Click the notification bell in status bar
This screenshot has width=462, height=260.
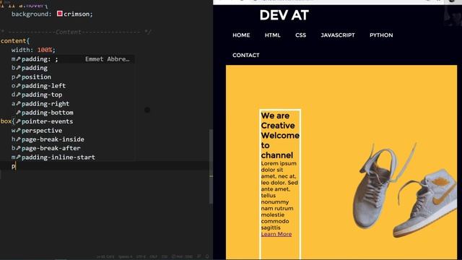207,257
